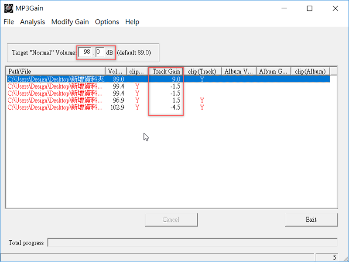Sort by the clip(Album) column header
The height and width of the screenshot is (262, 349).
(x=310, y=71)
